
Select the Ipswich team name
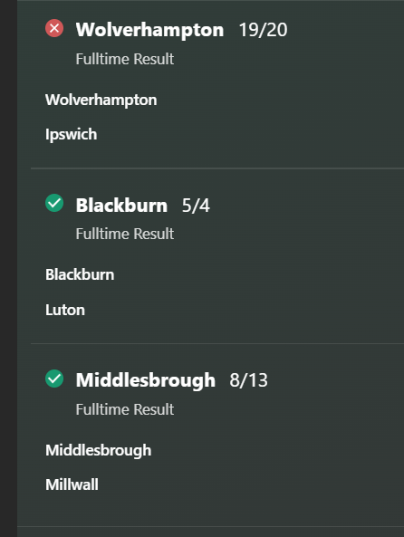tap(72, 134)
